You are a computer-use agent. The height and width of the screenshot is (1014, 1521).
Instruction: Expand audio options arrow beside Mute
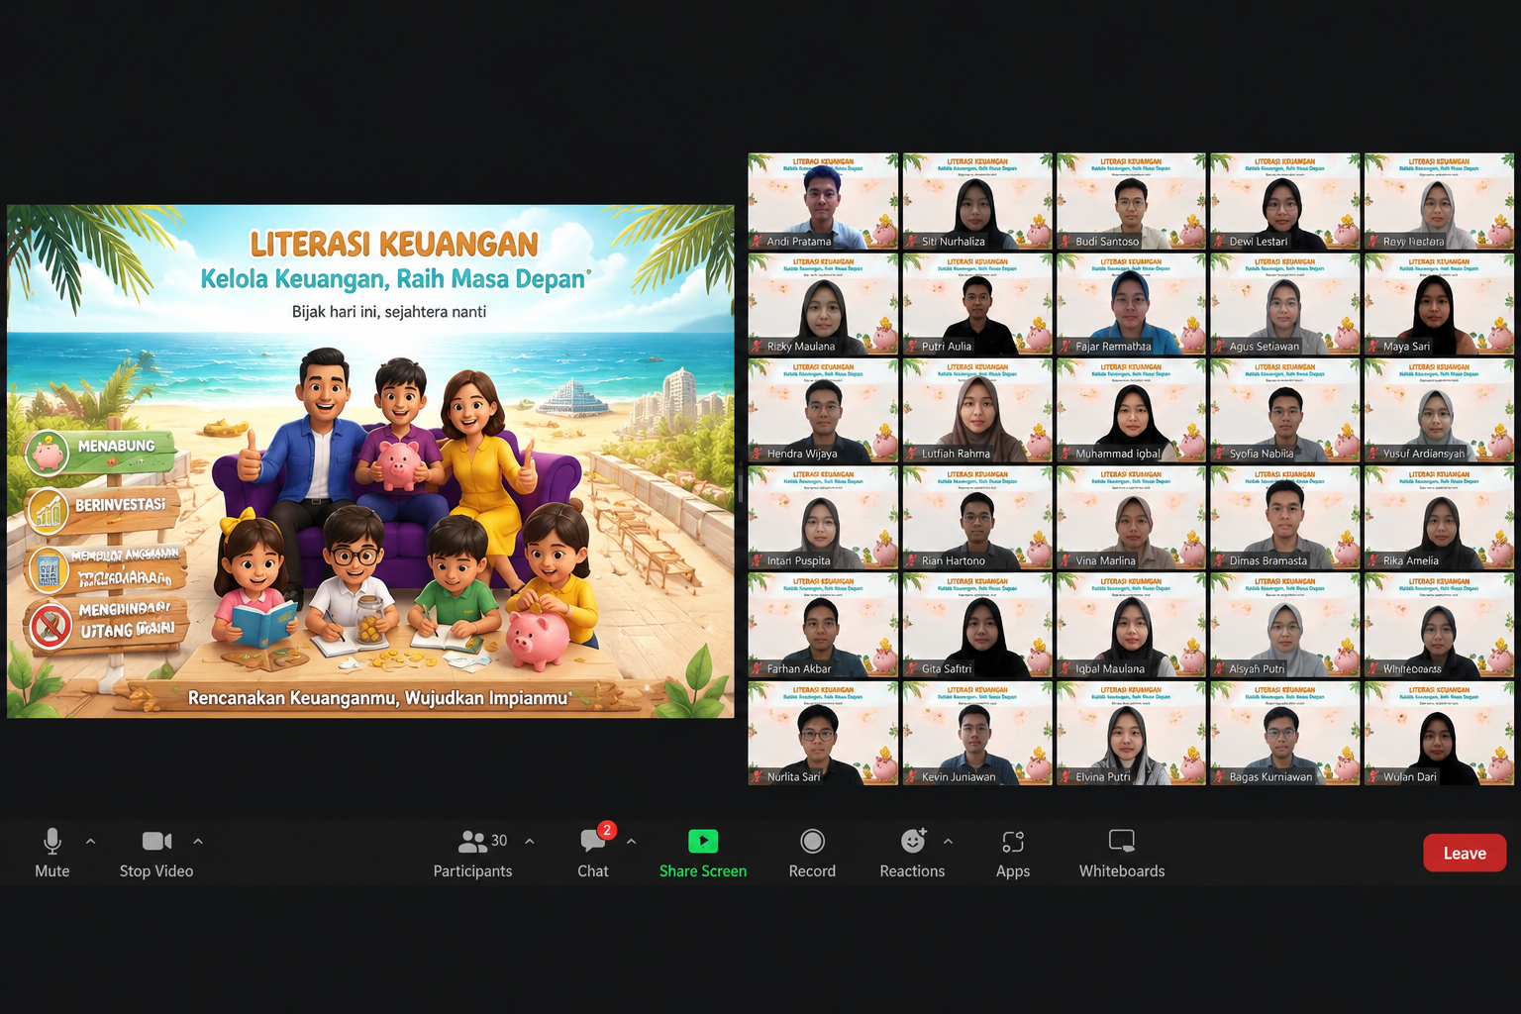tap(90, 841)
